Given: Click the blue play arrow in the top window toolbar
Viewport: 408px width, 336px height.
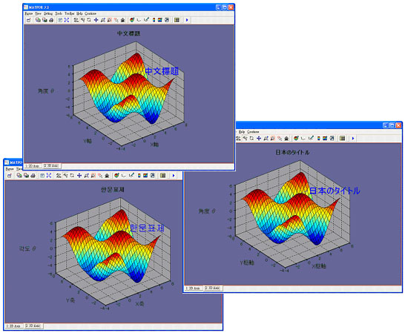Looking at the screenshot, I should click(x=187, y=20).
